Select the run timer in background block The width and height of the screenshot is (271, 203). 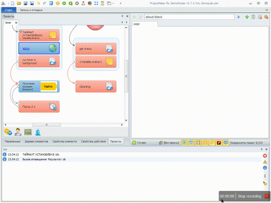39,61
